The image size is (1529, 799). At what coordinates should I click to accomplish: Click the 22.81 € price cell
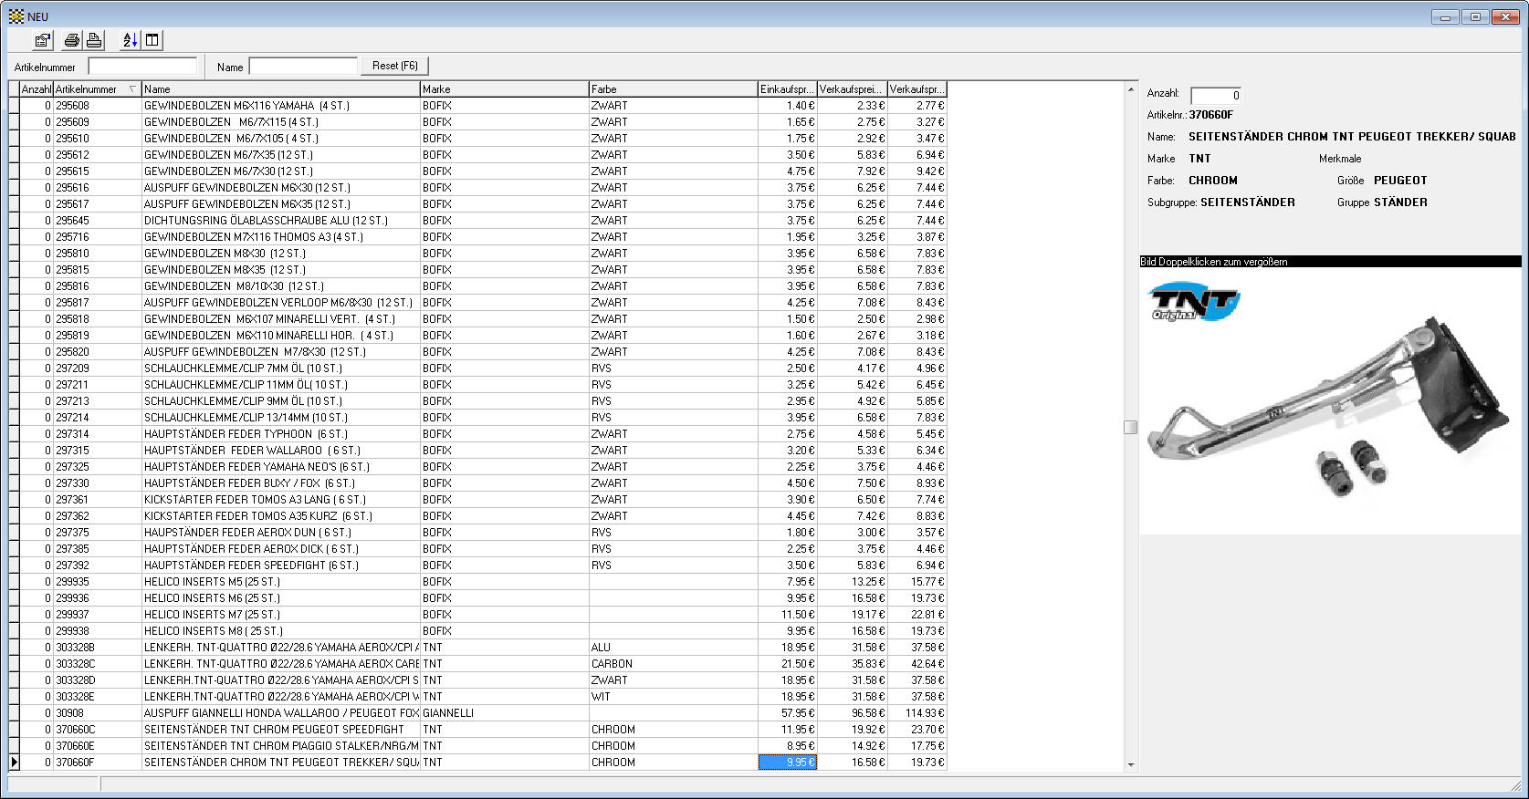[917, 615]
